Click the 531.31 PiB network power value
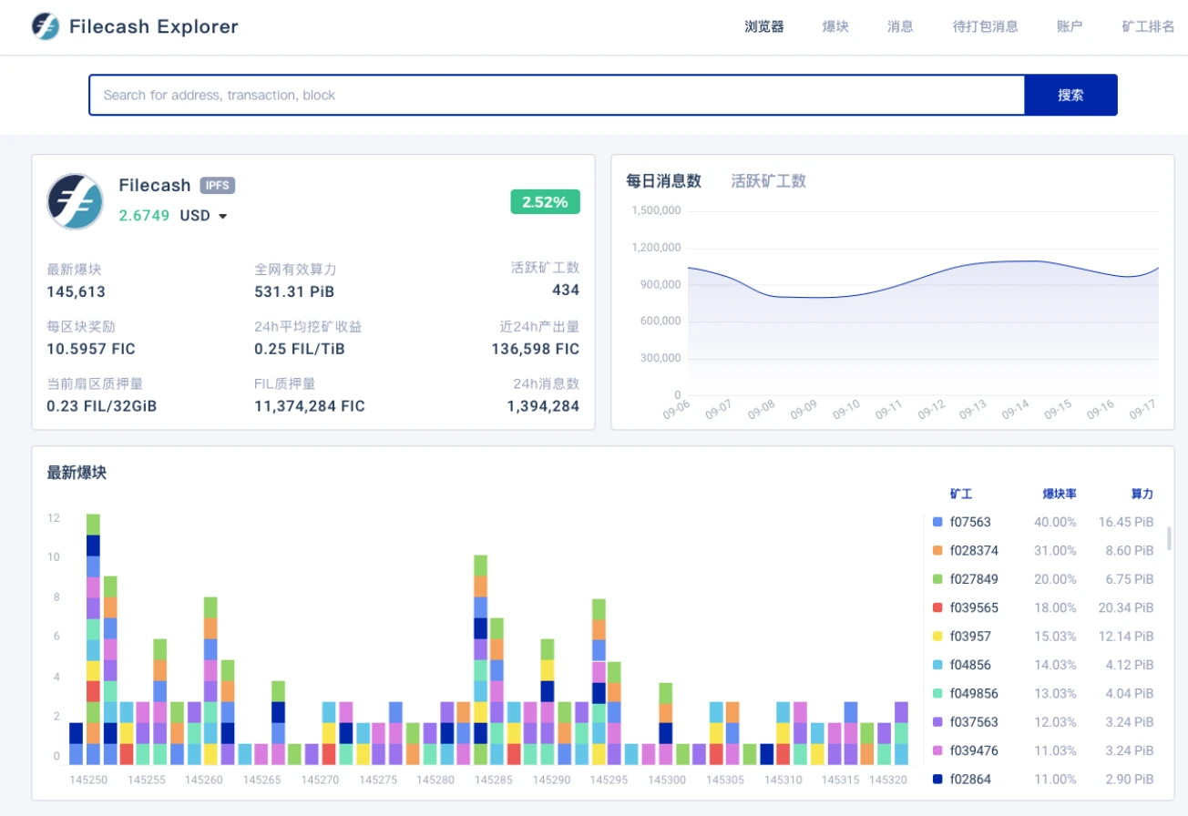This screenshot has width=1188, height=816. 294,292
